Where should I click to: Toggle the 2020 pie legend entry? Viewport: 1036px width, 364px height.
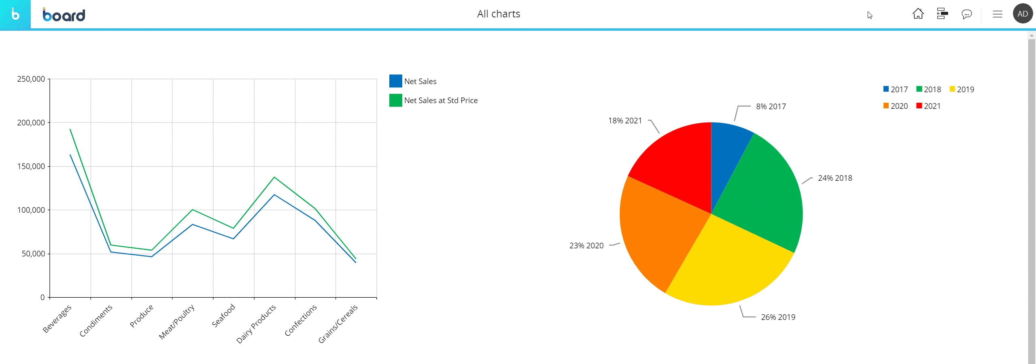[x=896, y=106]
